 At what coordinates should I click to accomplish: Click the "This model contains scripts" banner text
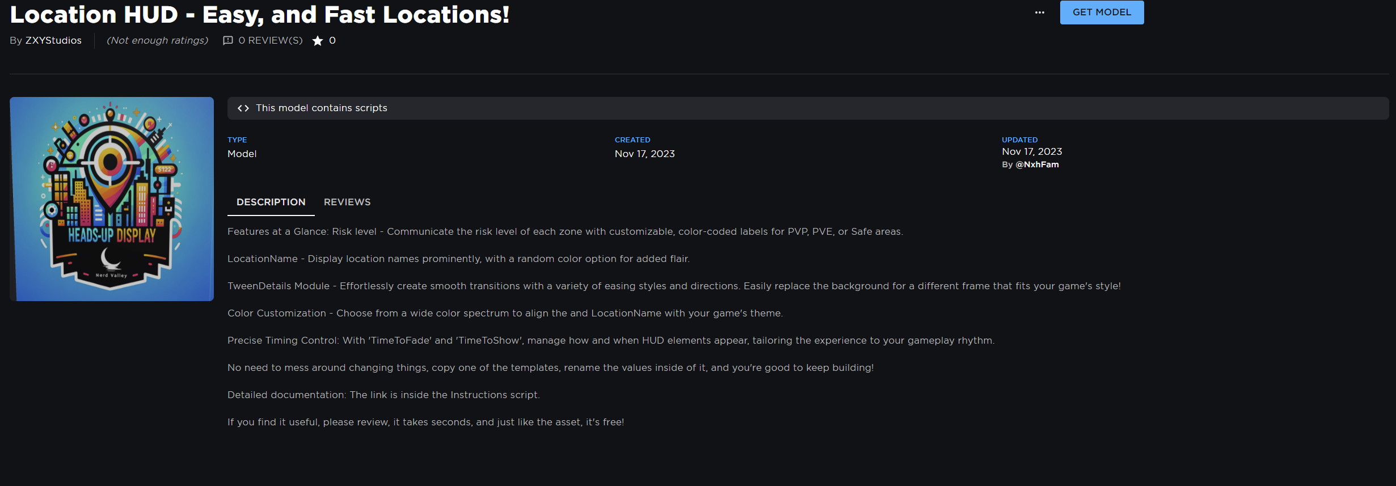(322, 108)
